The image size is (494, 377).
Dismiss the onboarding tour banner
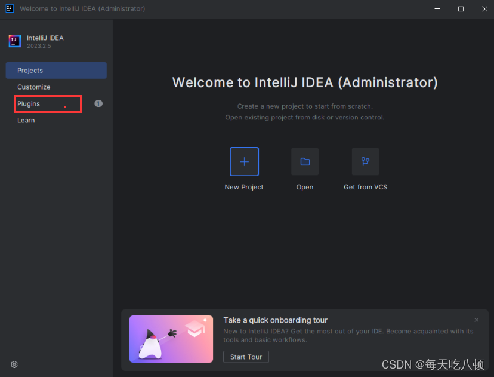pyautogui.click(x=476, y=320)
